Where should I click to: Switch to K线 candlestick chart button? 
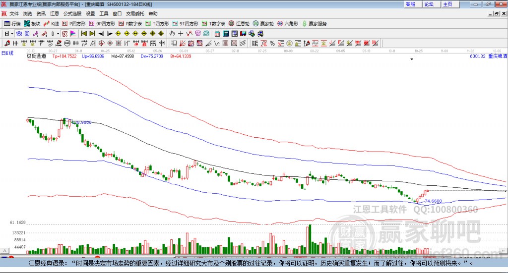(x=51, y=23)
